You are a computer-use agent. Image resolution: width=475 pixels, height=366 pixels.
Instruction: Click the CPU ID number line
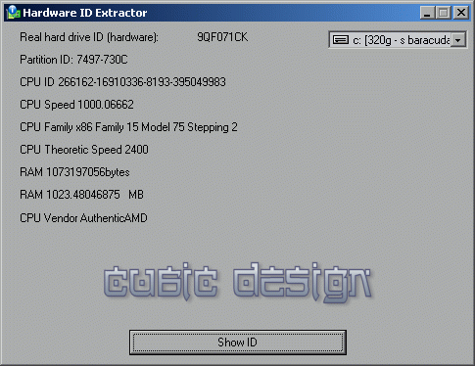(x=122, y=82)
